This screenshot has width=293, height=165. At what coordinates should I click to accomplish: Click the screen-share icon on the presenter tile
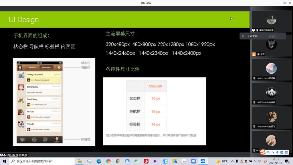click(x=254, y=30)
